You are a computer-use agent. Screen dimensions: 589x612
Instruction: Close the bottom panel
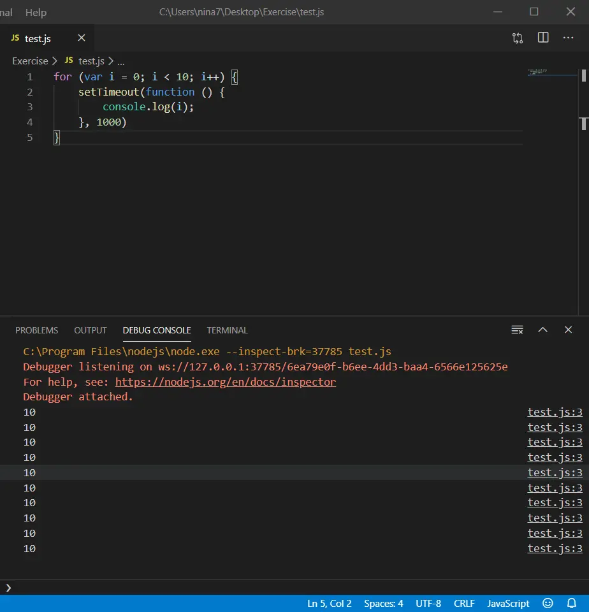568,330
